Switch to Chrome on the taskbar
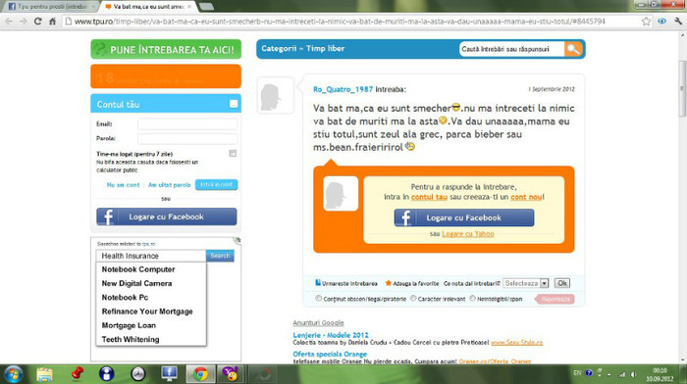 coord(200,374)
